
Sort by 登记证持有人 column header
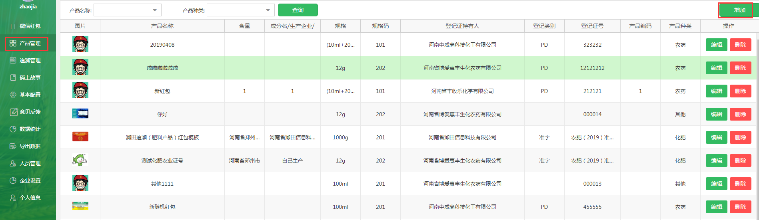point(462,26)
